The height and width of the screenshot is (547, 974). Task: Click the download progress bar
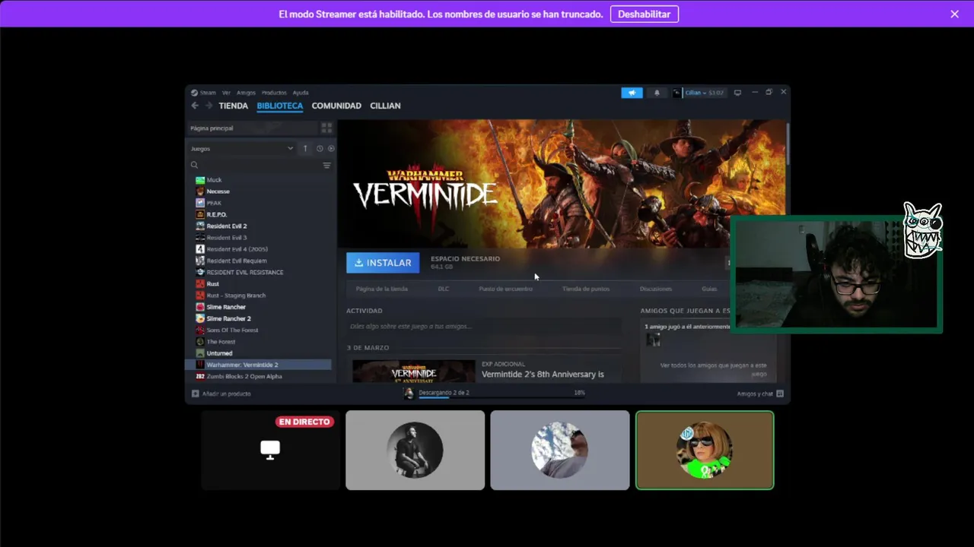(501, 397)
